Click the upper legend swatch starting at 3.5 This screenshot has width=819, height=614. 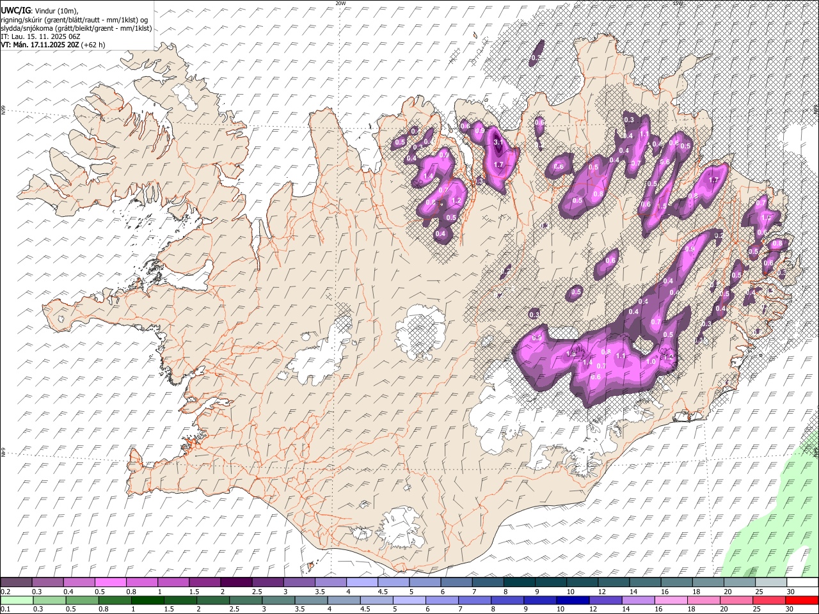[330, 583]
